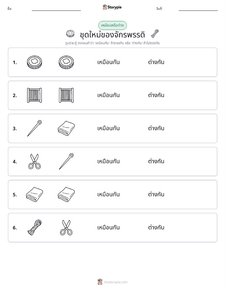This screenshot has height=291, width=225.
Task: Select the needle icon in row 3
Action: [x=35, y=128]
